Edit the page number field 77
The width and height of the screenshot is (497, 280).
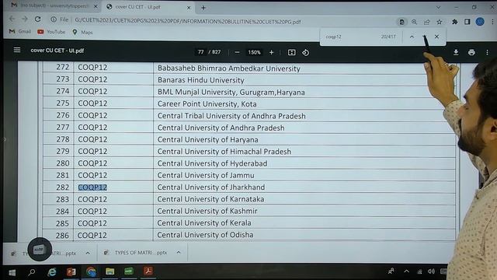tap(200, 52)
